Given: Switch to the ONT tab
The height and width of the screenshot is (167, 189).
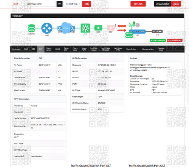Looking at the screenshot, I should [x=26, y=49].
